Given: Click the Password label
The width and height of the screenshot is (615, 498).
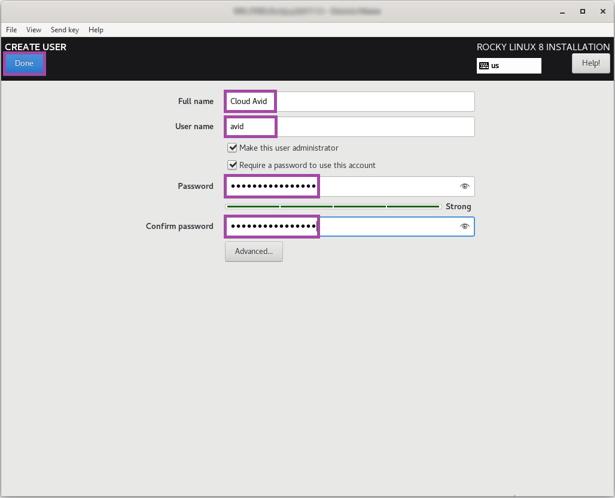Looking at the screenshot, I should (x=196, y=187).
